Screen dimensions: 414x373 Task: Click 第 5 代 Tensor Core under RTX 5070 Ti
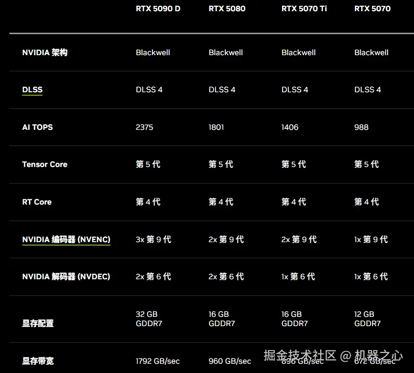point(294,165)
